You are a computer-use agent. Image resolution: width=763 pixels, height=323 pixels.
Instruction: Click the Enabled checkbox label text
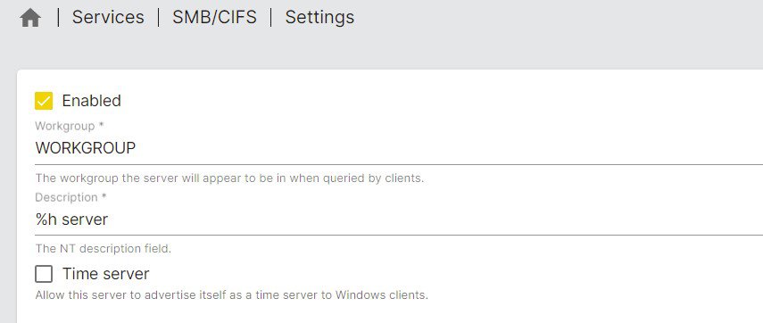click(x=92, y=101)
